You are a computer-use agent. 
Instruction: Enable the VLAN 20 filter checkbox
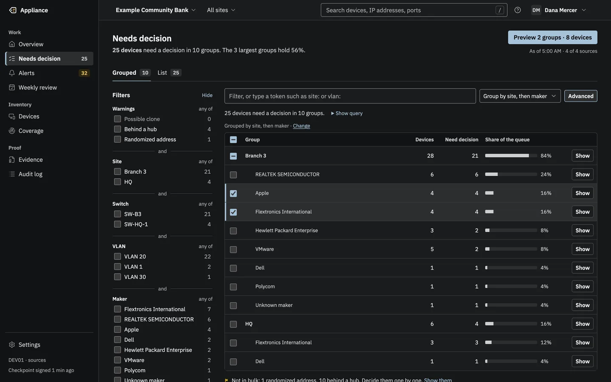[118, 256]
